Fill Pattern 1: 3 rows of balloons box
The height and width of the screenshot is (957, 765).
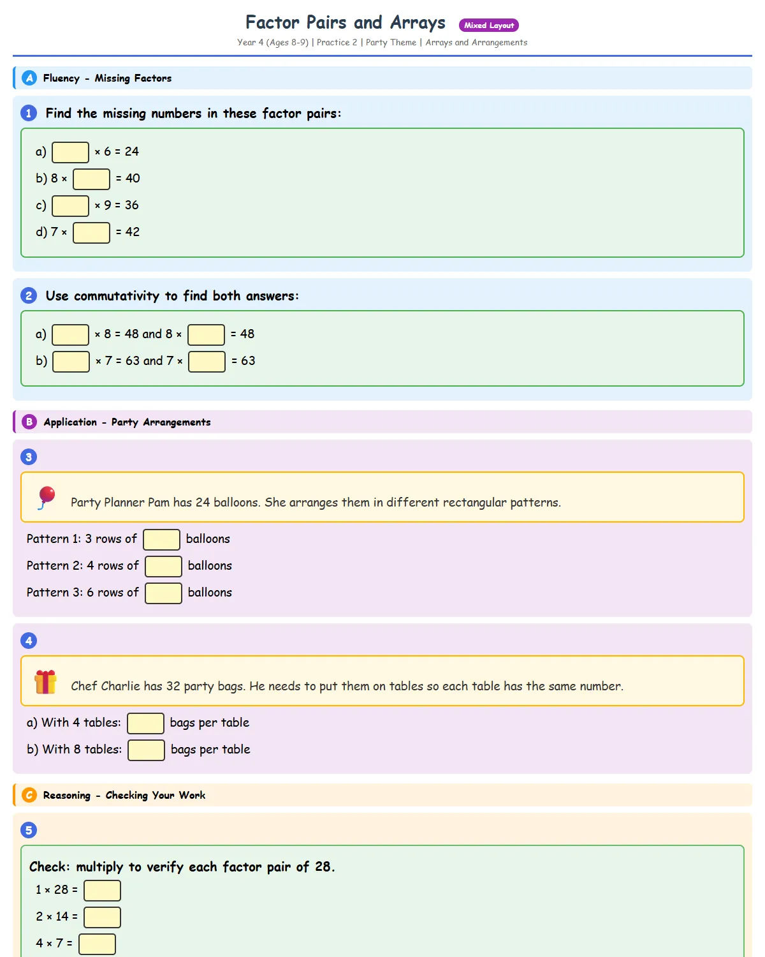click(x=161, y=540)
